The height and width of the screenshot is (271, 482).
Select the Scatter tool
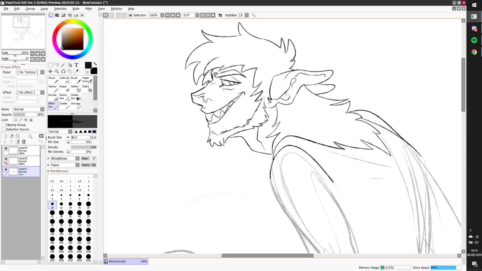(x=64, y=106)
